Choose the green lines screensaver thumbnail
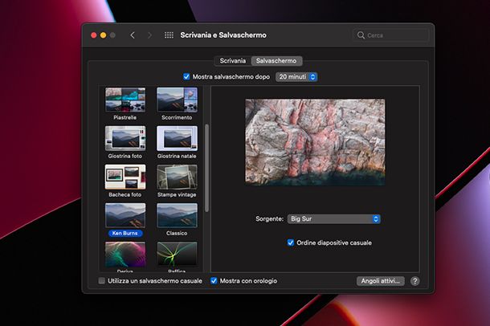Screen dimensions: 490x326 pos(177,255)
